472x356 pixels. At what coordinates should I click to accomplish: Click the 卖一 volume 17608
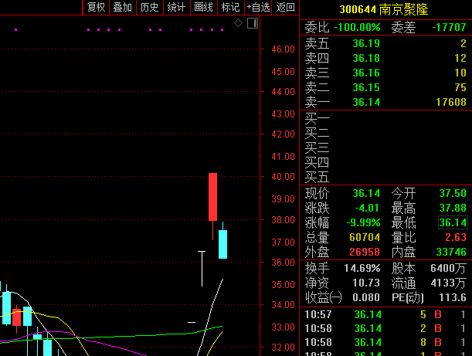[451, 102]
